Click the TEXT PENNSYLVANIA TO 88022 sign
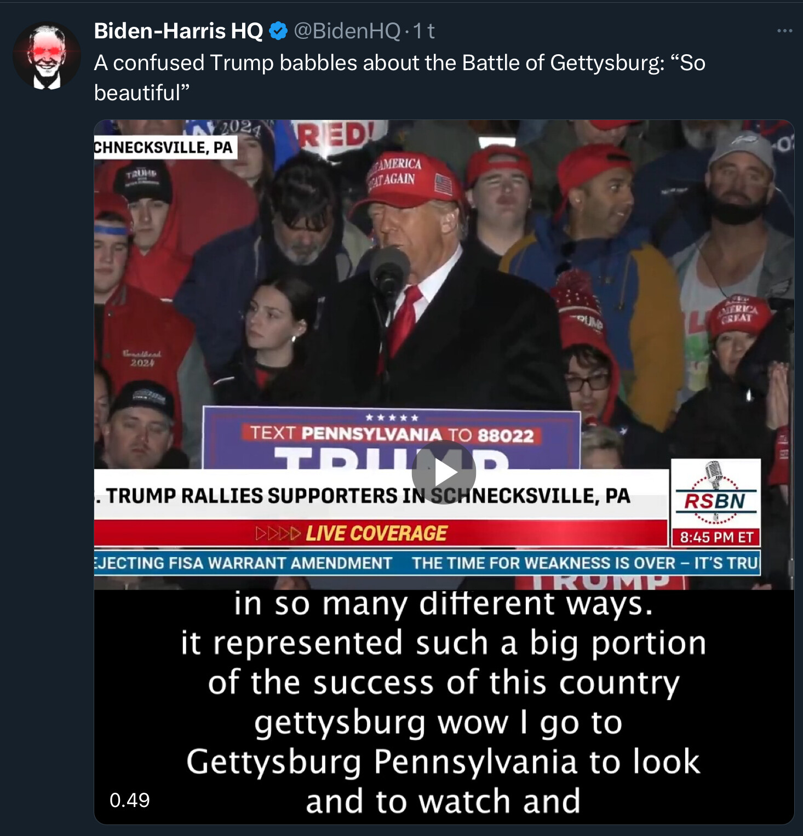 tap(392, 434)
